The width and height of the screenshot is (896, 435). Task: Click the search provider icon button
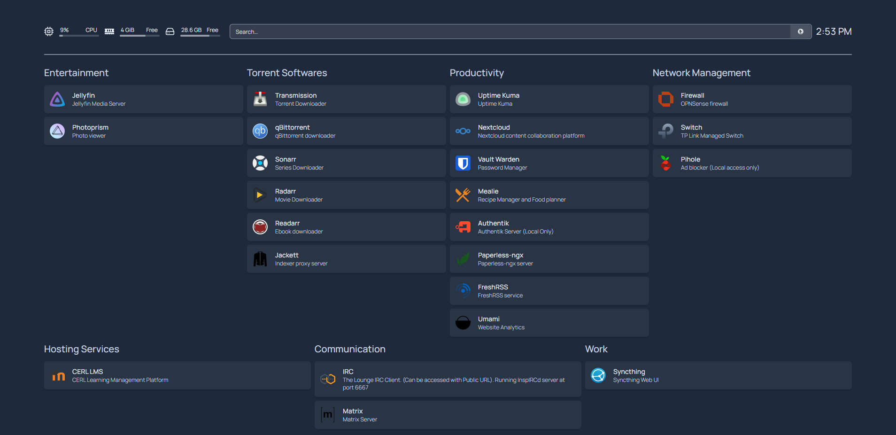pos(801,31)
